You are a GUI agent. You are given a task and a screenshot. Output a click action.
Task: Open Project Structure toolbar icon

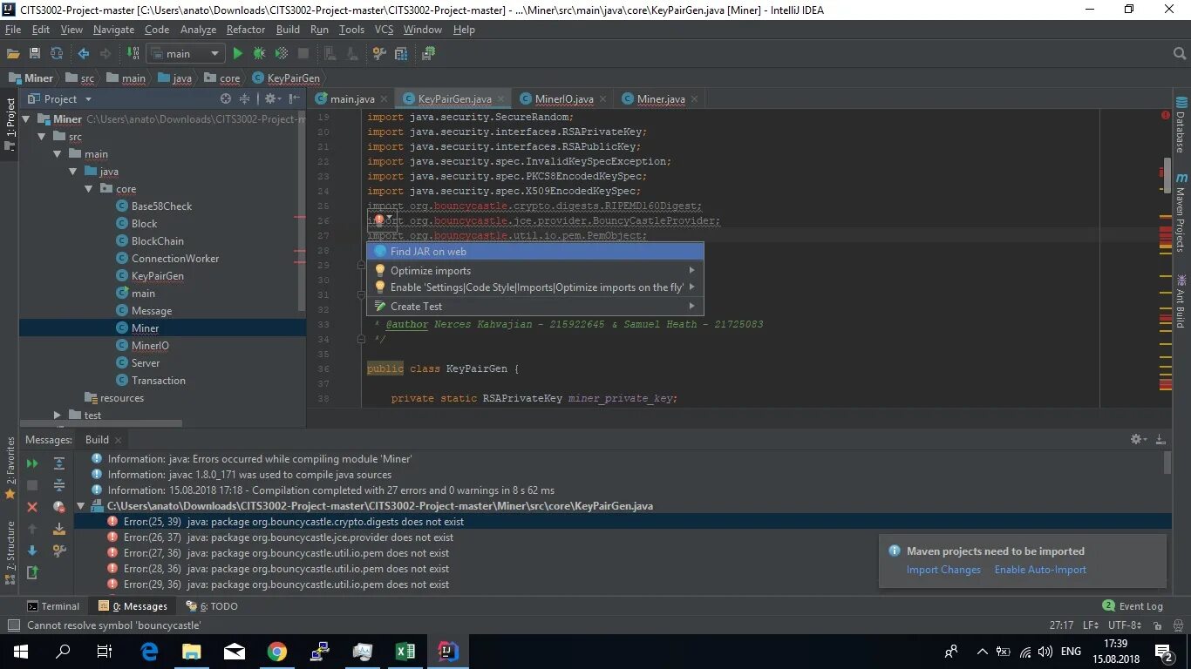click(x=401, y=53)
